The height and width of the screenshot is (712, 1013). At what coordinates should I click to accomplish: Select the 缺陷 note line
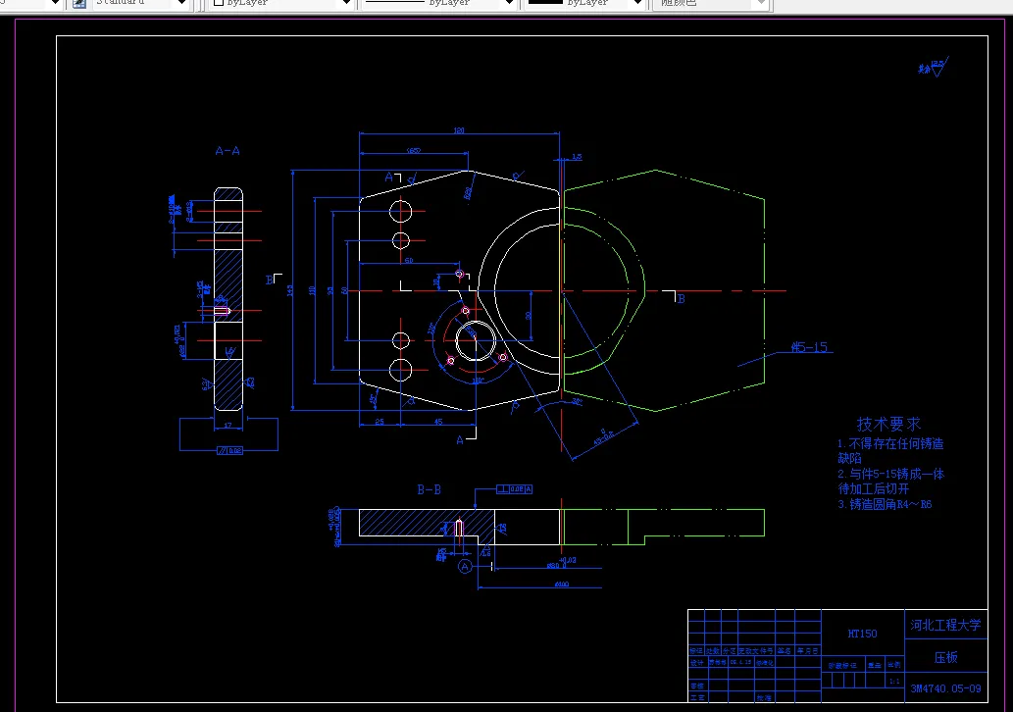pyautogui.click(x=849, y=458)
